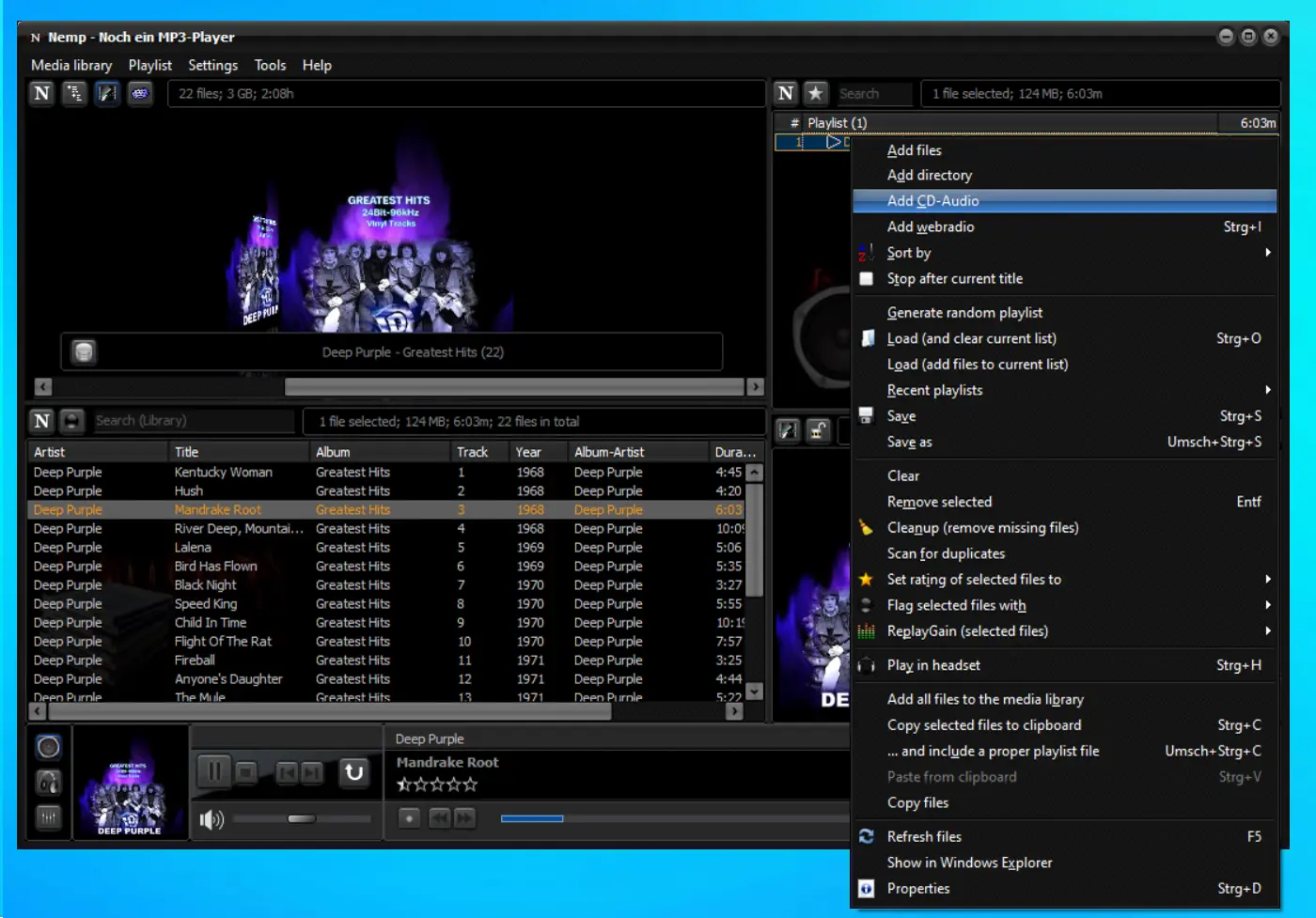
Task: Select Load (and clear current list)
Action: (x=1065, y=338)
